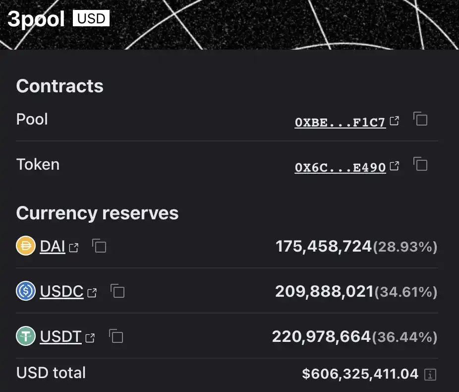Click the info icon beside USD total
The image size is (459, 392).
pos(431,375)
